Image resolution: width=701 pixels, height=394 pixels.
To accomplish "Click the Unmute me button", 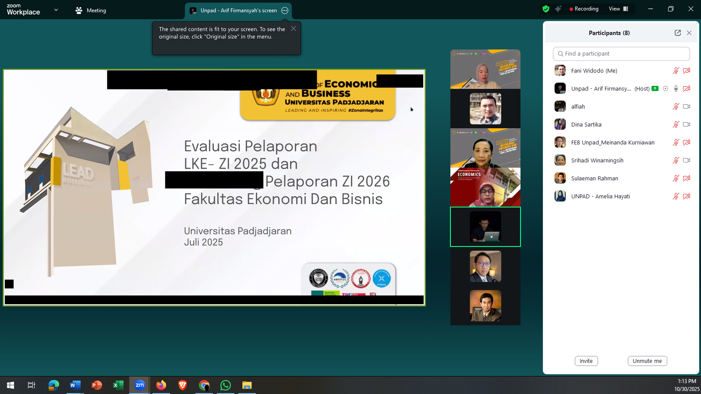I will pos(648,361).
